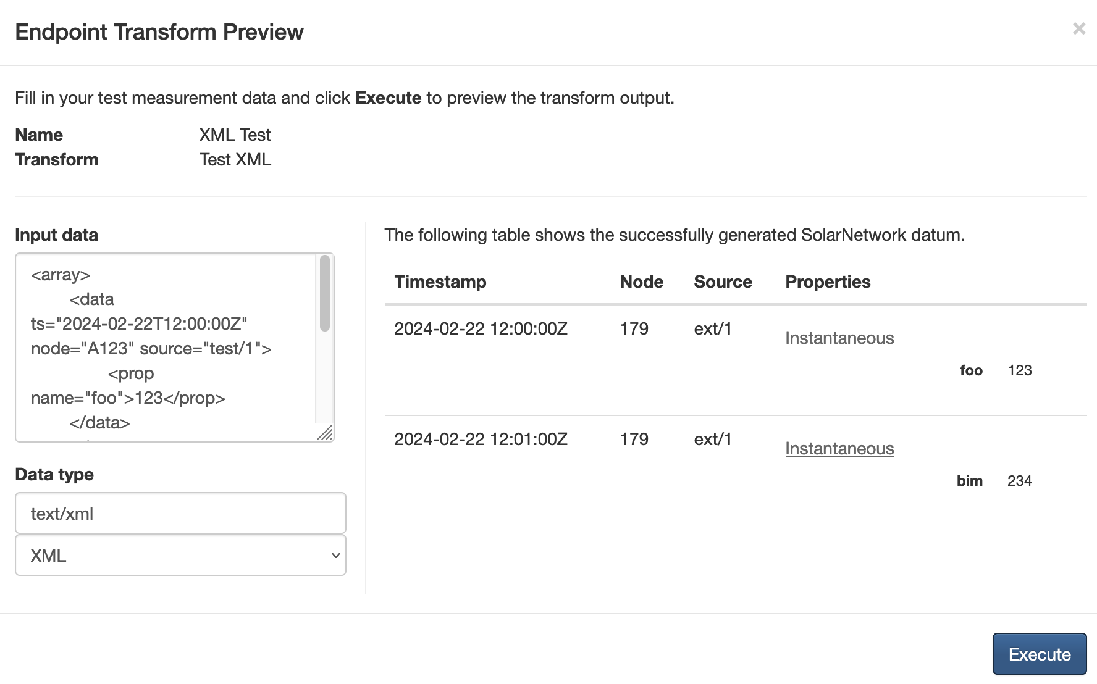This screenshot has width=1097, height=684.
Task: Open the XML data type dropdown
Action: (180, 555)
